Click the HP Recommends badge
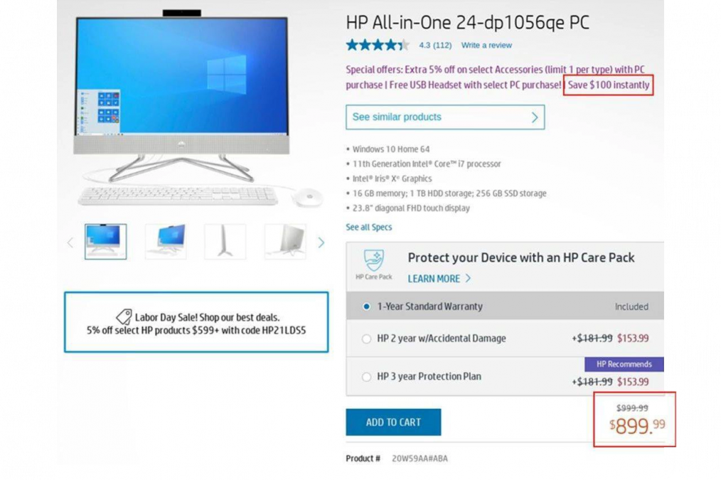Viewport: 721px width, 480px height. pos(624,364)
